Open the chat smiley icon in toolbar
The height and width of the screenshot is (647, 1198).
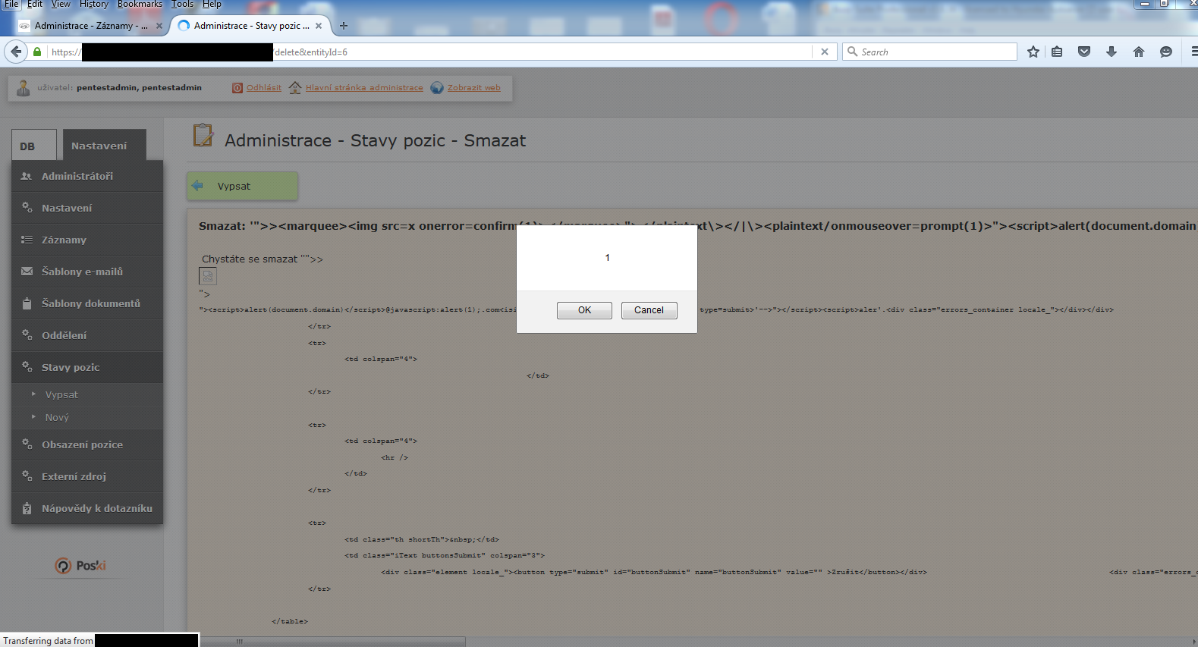[x=1166, y=52]
